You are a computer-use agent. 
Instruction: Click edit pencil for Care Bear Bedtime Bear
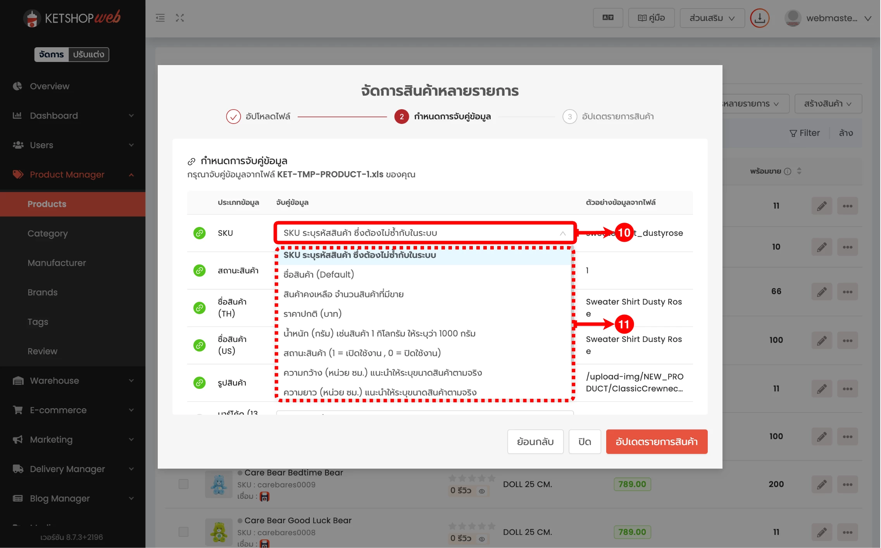(x=821, y=484)
